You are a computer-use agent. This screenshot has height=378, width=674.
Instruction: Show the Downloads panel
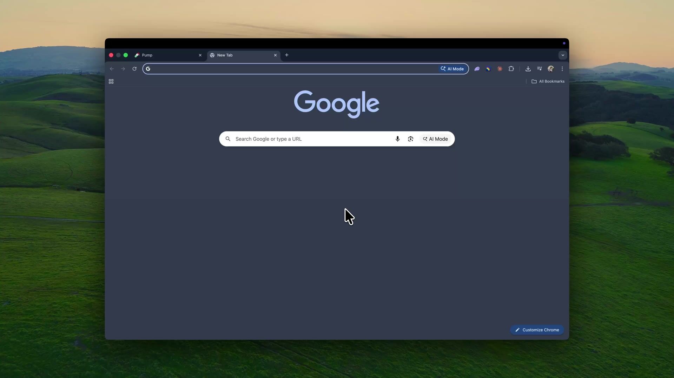pyautogui.click(x=528, y=69)
